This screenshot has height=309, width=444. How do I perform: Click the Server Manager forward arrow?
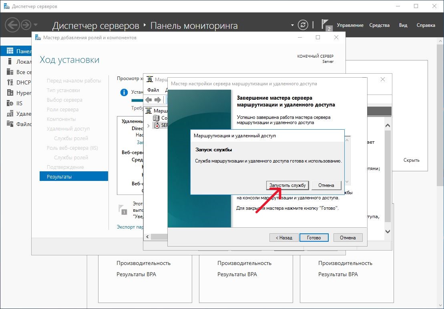26,25
